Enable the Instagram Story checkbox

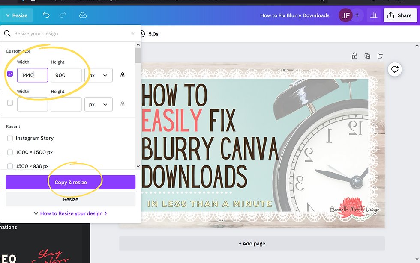9,138
